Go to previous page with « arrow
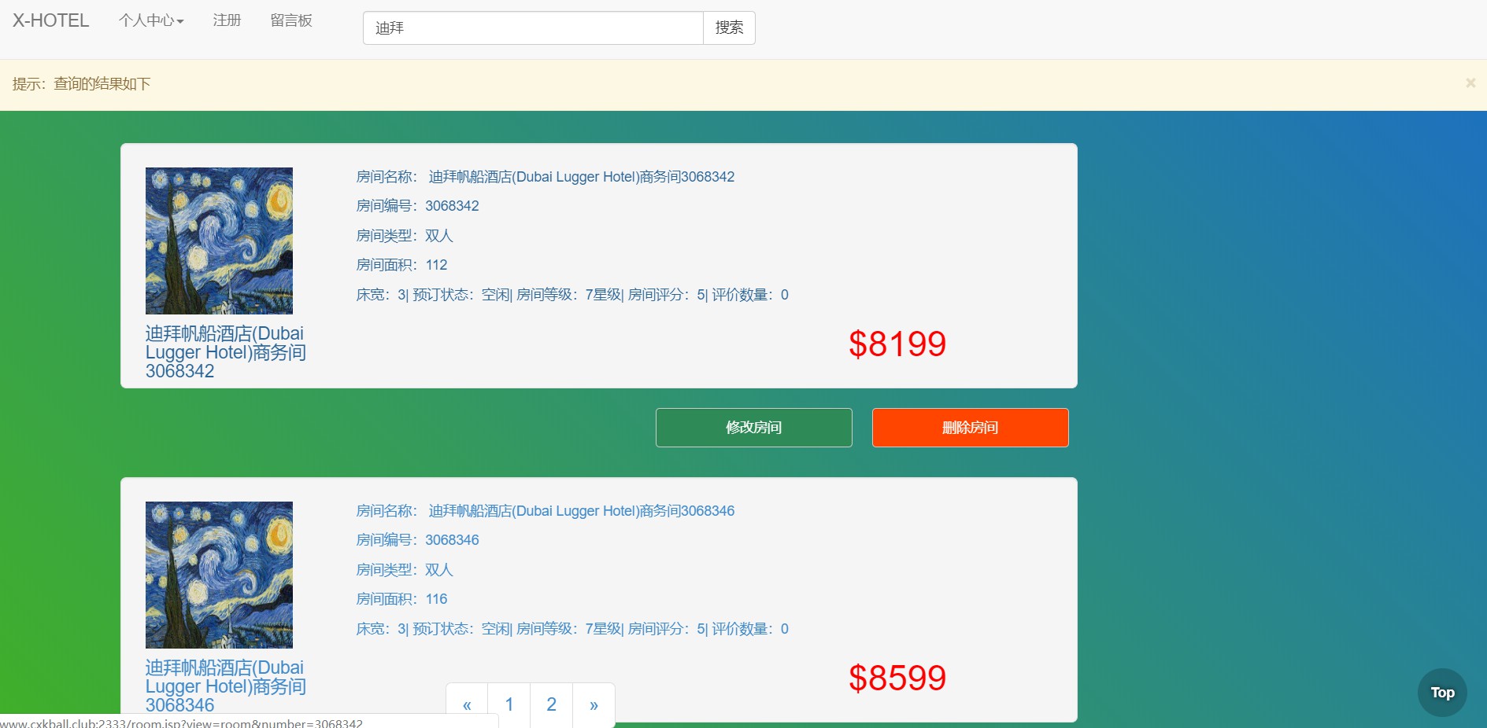Image resolution: width=1487 pixels, height=728 pixels. (x=467, y=704)
